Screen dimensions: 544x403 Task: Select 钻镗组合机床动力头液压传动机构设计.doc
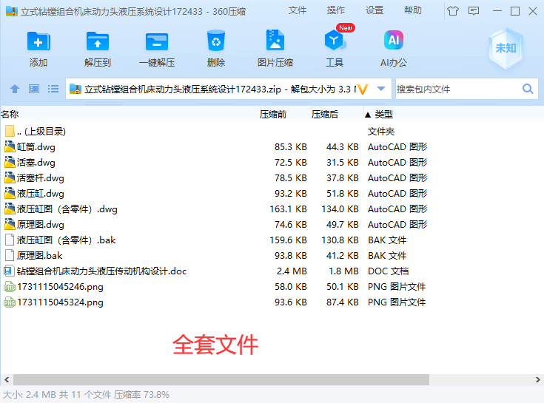pos(101,271)
